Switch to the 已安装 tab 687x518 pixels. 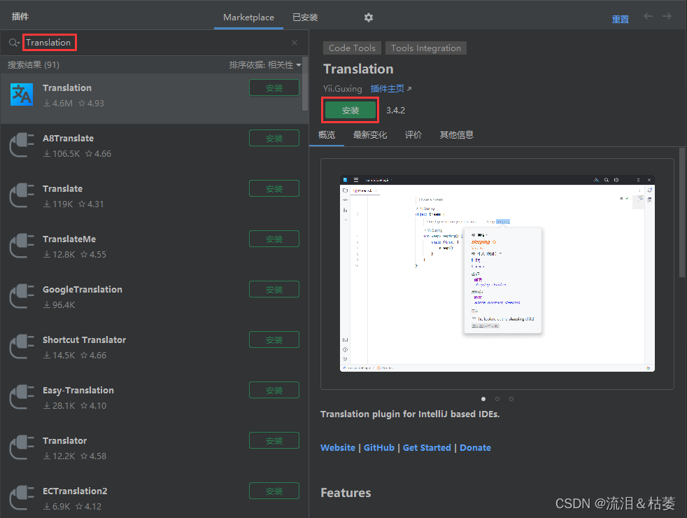[305, 17]
